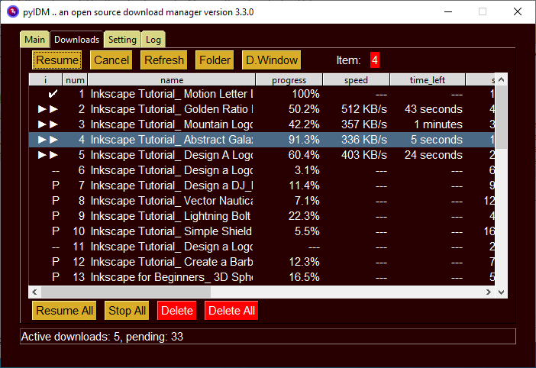Click the red Delete All button
536x368 pixels.
coord(231,311)
